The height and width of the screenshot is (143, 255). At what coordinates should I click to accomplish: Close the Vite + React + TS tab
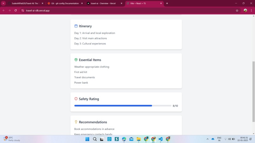[161, 3]
